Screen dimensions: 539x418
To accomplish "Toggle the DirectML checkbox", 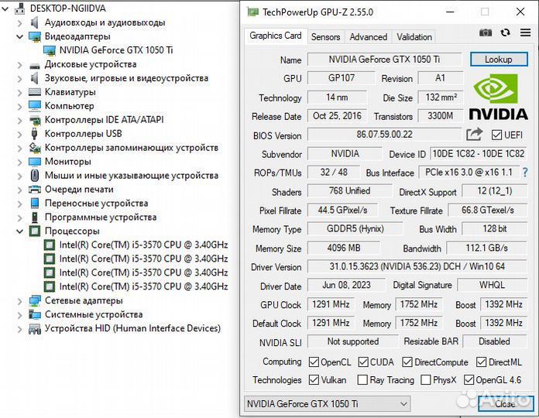I will point(481,361).
